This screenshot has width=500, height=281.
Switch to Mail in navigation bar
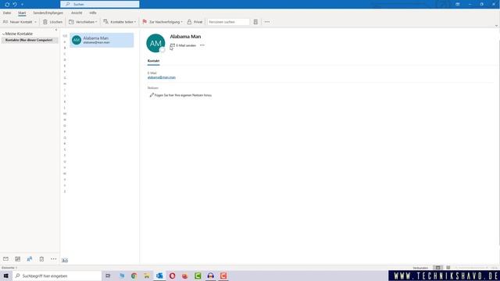5,259
